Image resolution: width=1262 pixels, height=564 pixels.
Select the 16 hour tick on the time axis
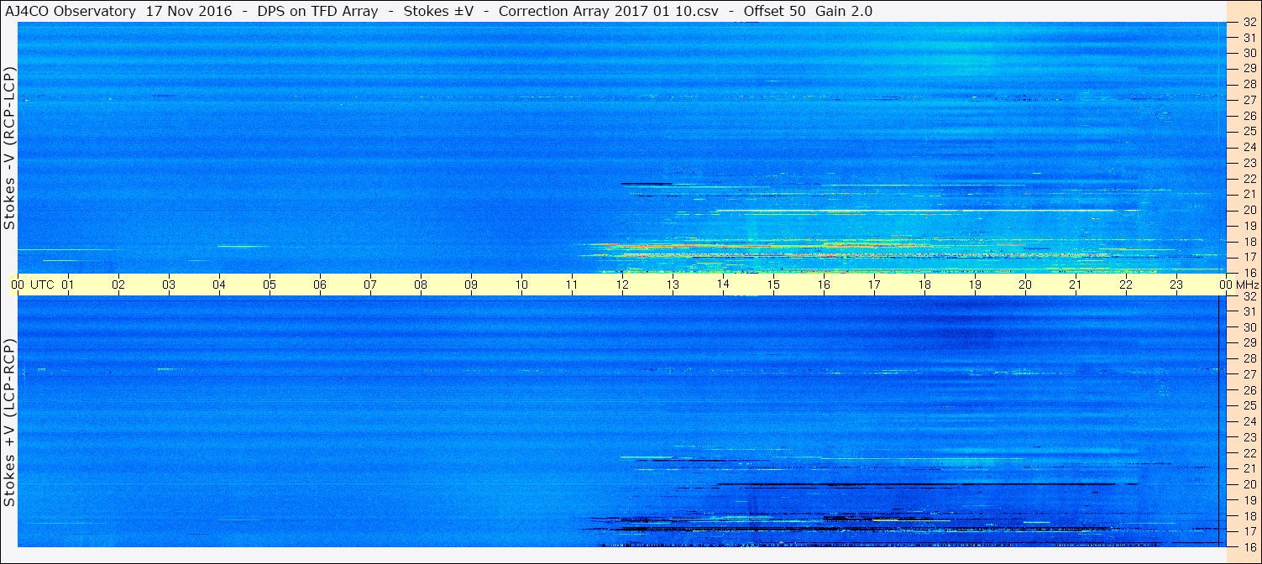(824, 285)
